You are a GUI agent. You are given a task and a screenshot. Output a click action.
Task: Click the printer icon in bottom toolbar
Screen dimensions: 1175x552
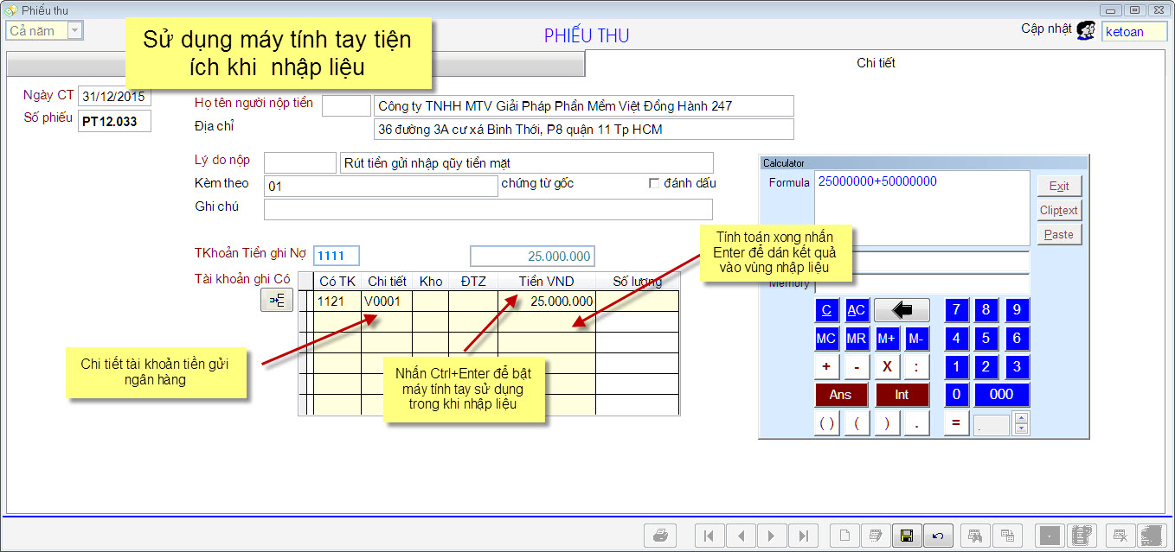point(659,536)
